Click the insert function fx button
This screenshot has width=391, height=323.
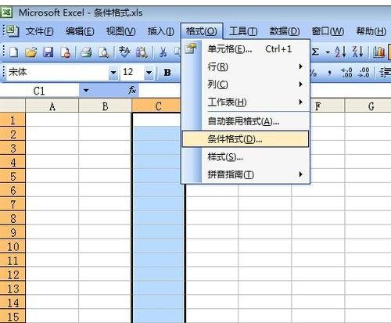click(132, 91)
